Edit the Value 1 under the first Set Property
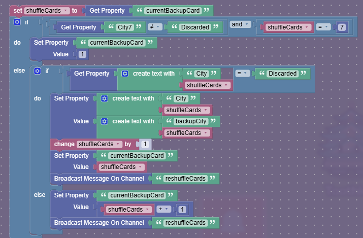363x238 pixels. [x=82, y=54]
